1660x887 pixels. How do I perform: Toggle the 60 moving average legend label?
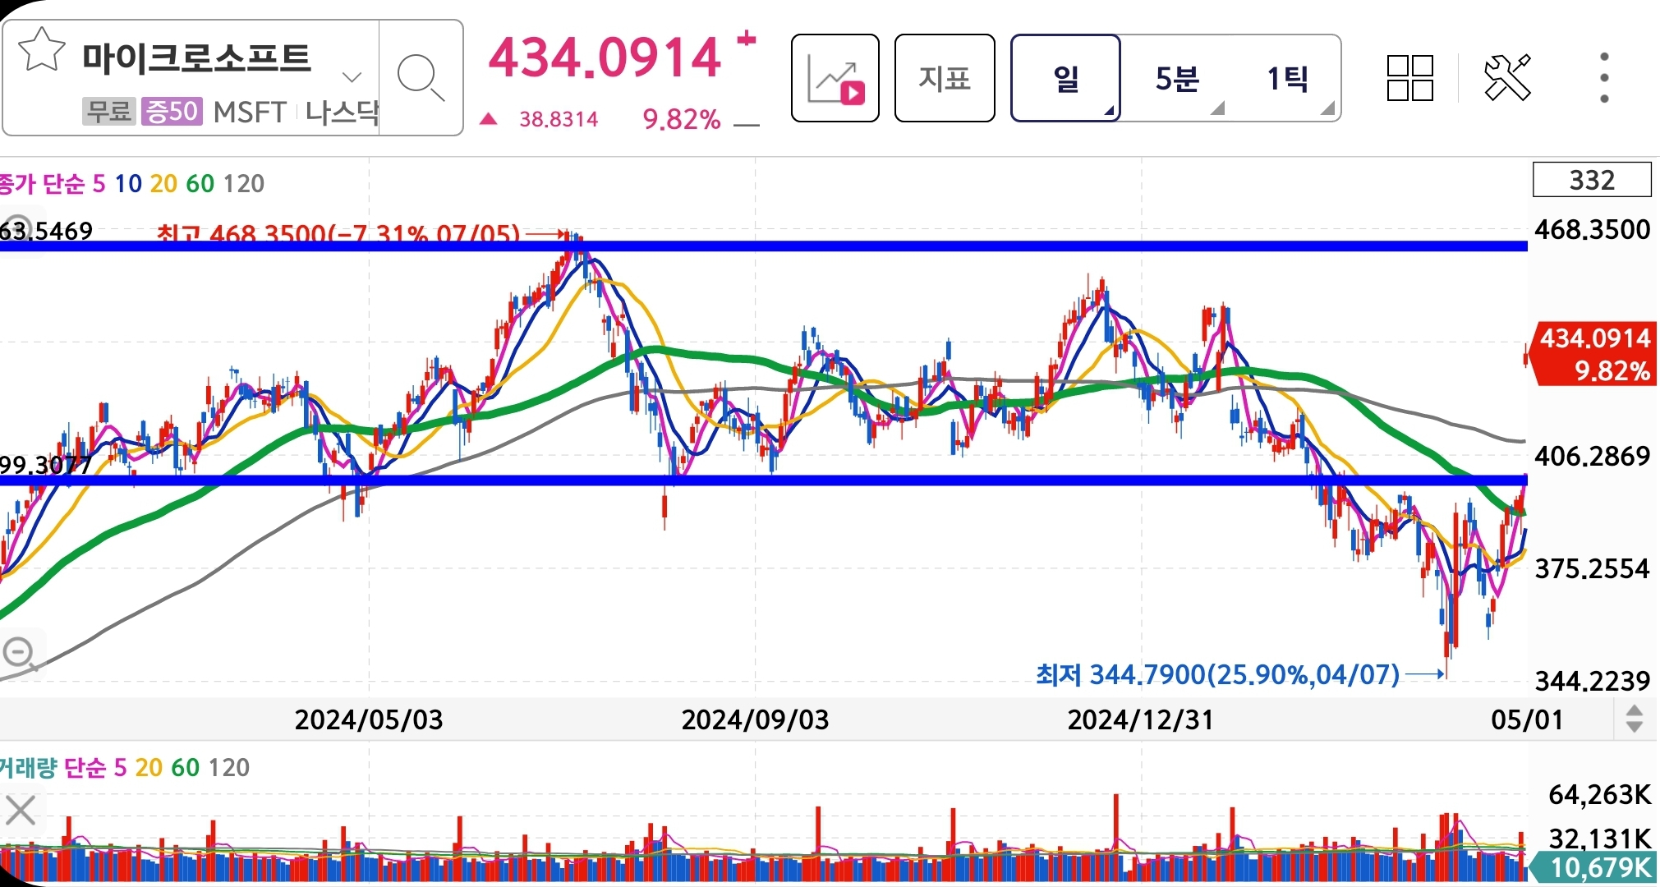pyautogui.click(x=200, y=183)
